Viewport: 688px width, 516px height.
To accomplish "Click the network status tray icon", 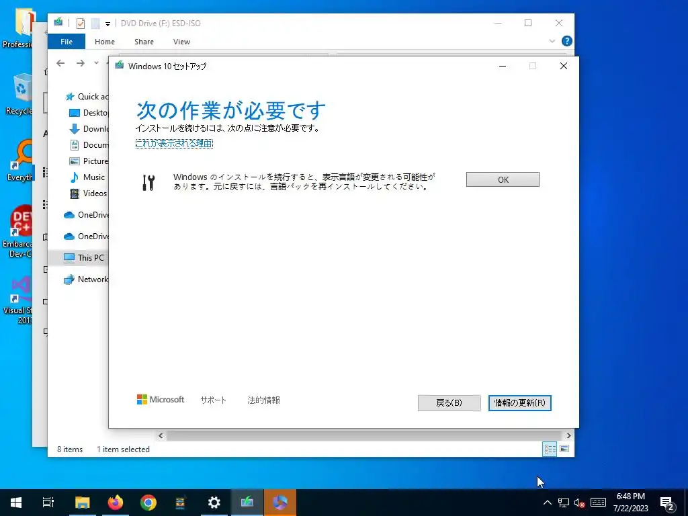I will [564, 503].
